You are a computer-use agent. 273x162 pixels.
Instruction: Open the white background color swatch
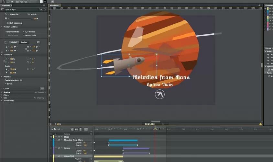(41, 2)
